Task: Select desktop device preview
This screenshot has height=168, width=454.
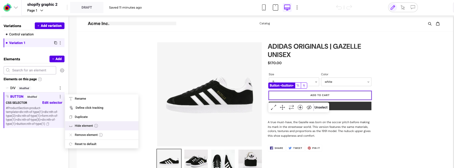Action: pos(287,7)
